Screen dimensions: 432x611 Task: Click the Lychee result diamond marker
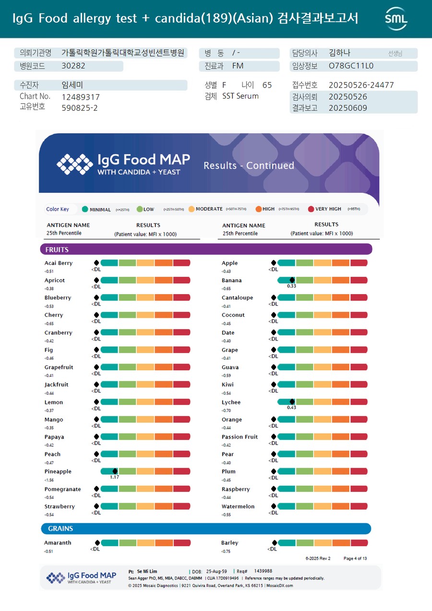[292, 402]
